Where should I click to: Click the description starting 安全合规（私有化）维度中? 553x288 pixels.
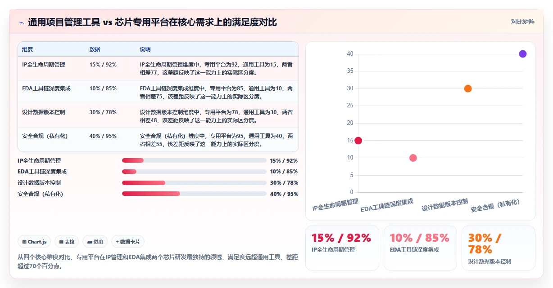[x=216, y=140]
